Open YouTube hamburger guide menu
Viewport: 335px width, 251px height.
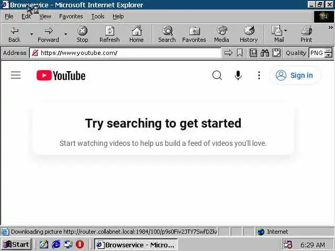pyautogui.click(x=16, y=75)
